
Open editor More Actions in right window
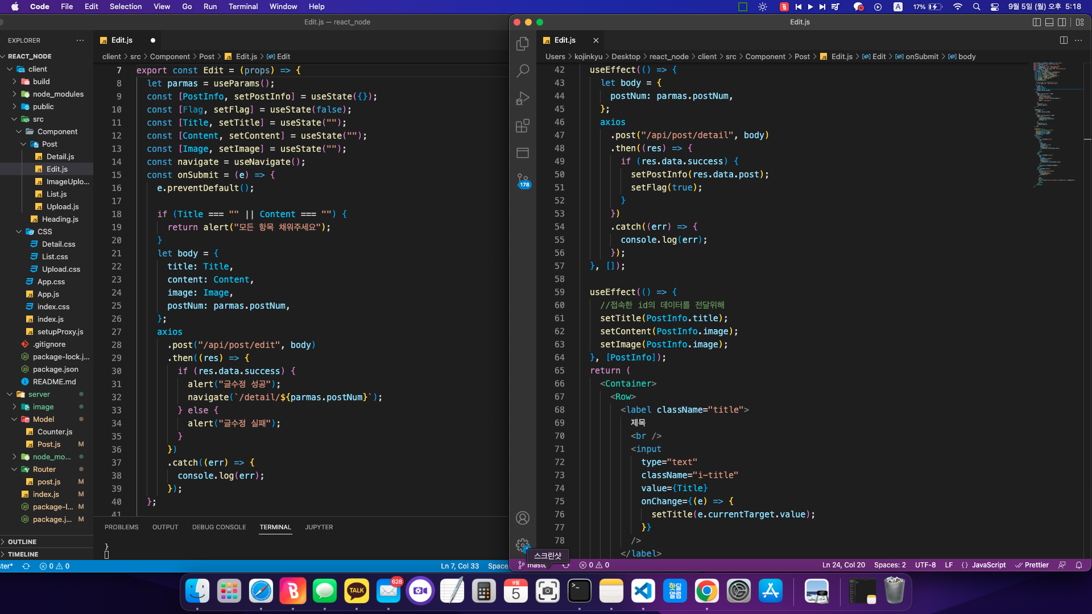[x=1078, y=40]
